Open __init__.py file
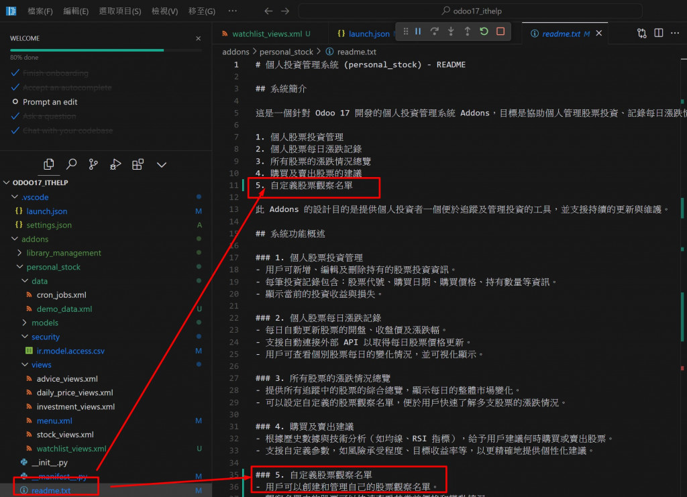Viewport: 687px width, 497px height. (50, 463)
